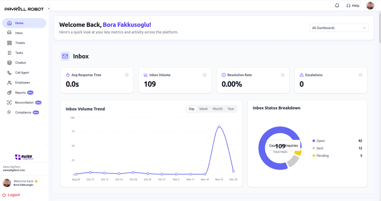
Task: Show info icon on Escalations card
Action: 360,75
